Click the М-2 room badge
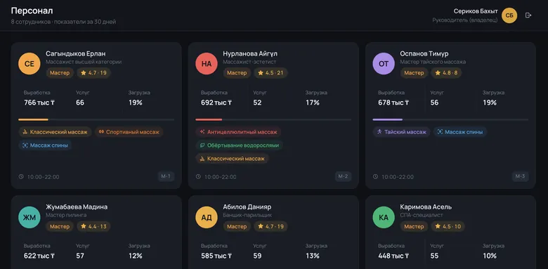The height and width of the screenshot is (269, 548). [343, 176]
